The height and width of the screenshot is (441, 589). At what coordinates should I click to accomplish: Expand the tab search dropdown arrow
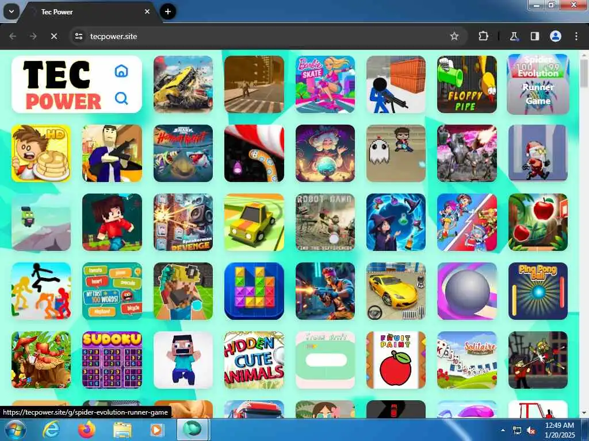(x=12, y=11)
